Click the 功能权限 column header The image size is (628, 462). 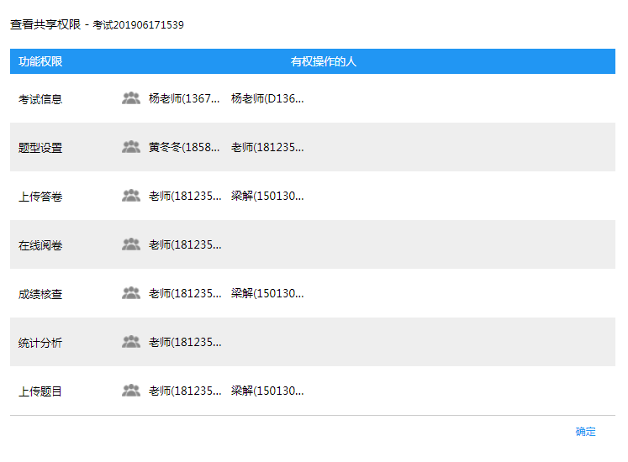point(40,61)
